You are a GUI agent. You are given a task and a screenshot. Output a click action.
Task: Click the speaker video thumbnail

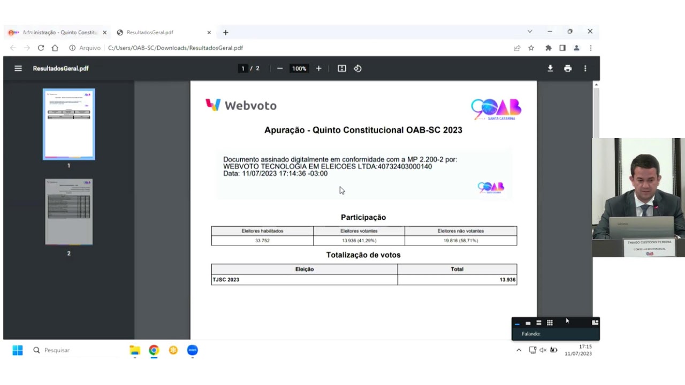point(638,197)
